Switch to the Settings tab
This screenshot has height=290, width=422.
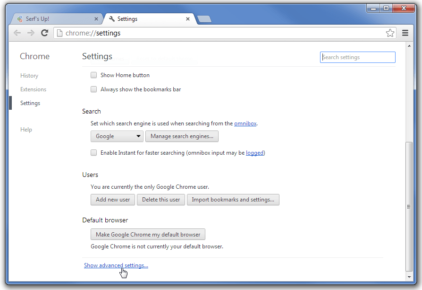click(x=150, y=19)
